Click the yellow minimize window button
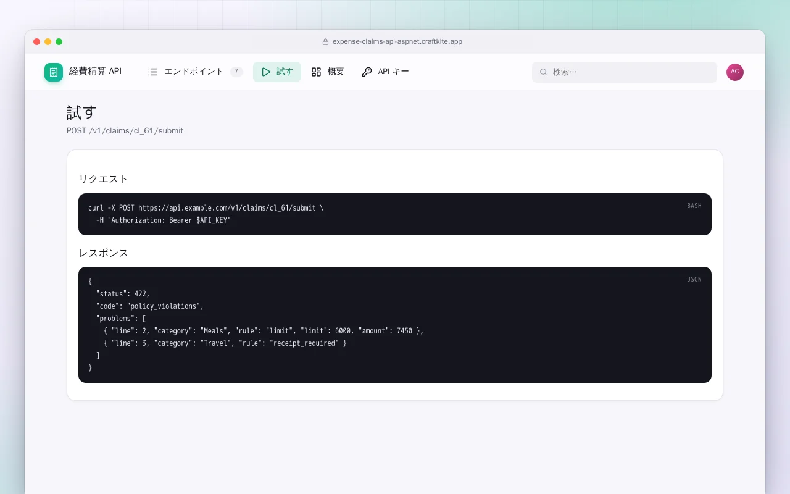 pos(48,42)
